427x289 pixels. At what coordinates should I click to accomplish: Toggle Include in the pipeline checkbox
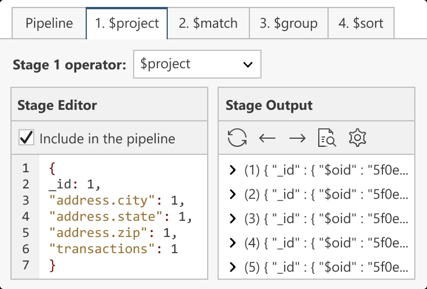[x=27, y=138]
